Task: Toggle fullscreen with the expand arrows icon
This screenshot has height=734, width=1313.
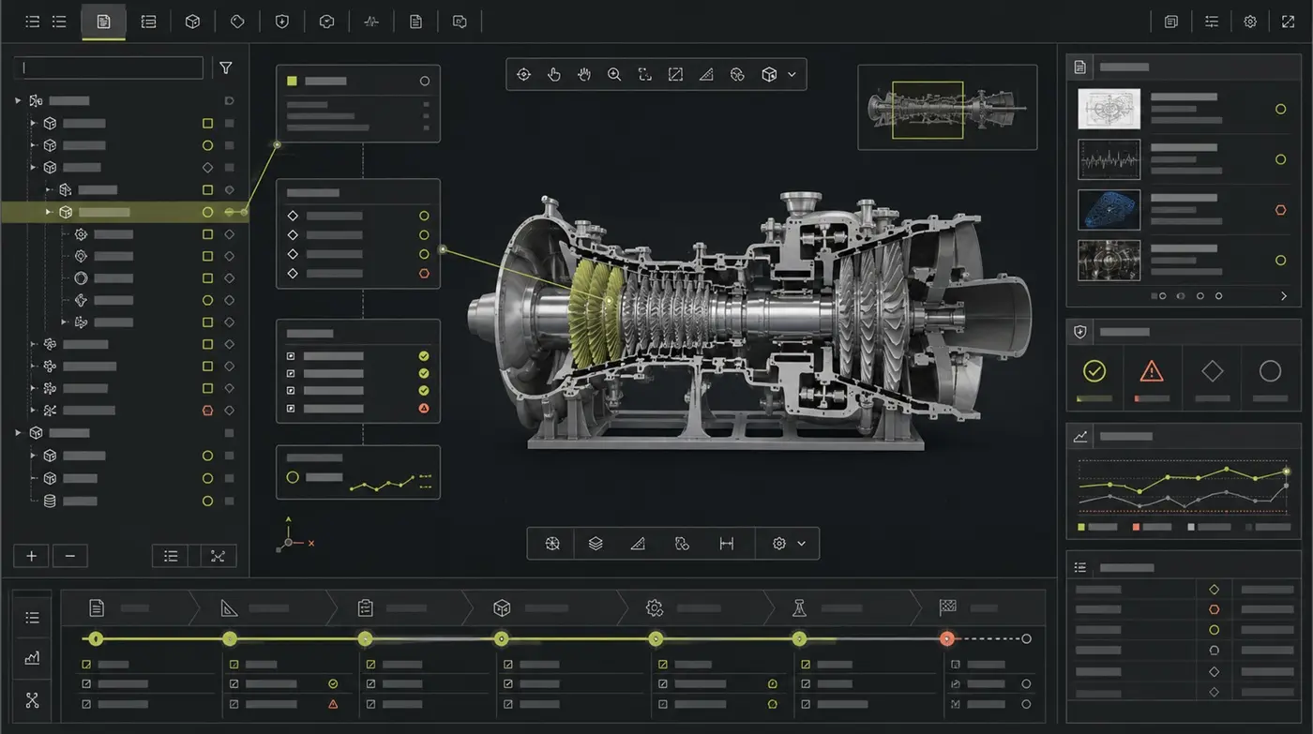Action: [1288, 22]
